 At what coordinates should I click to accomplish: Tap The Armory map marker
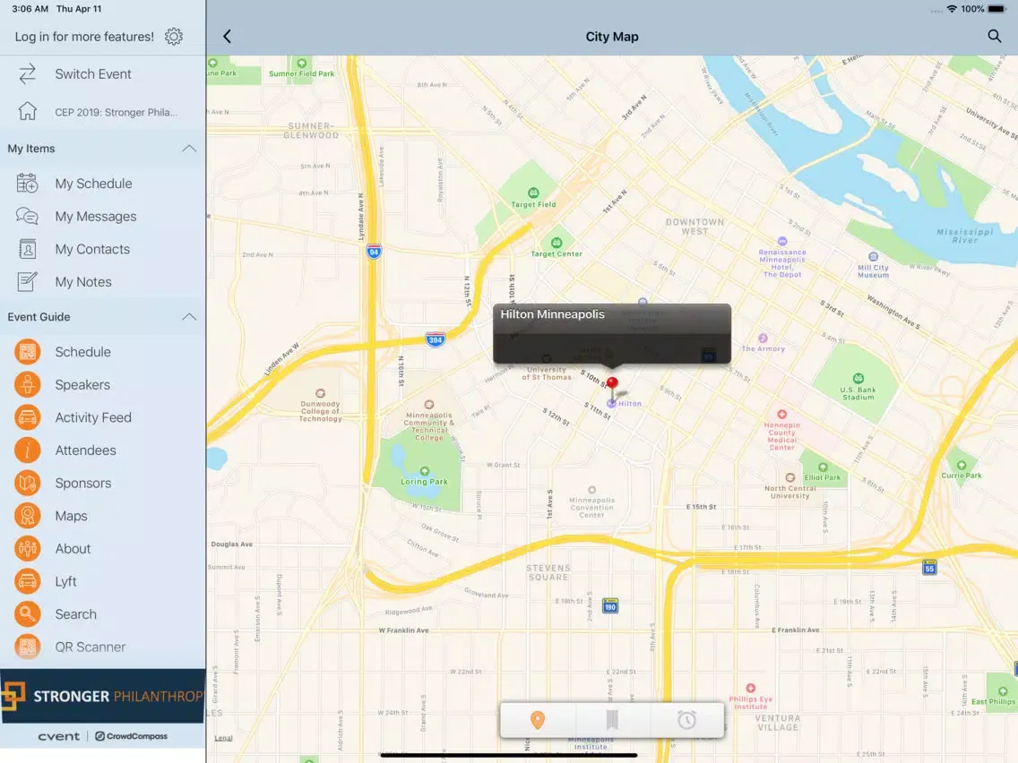[763, 338]
